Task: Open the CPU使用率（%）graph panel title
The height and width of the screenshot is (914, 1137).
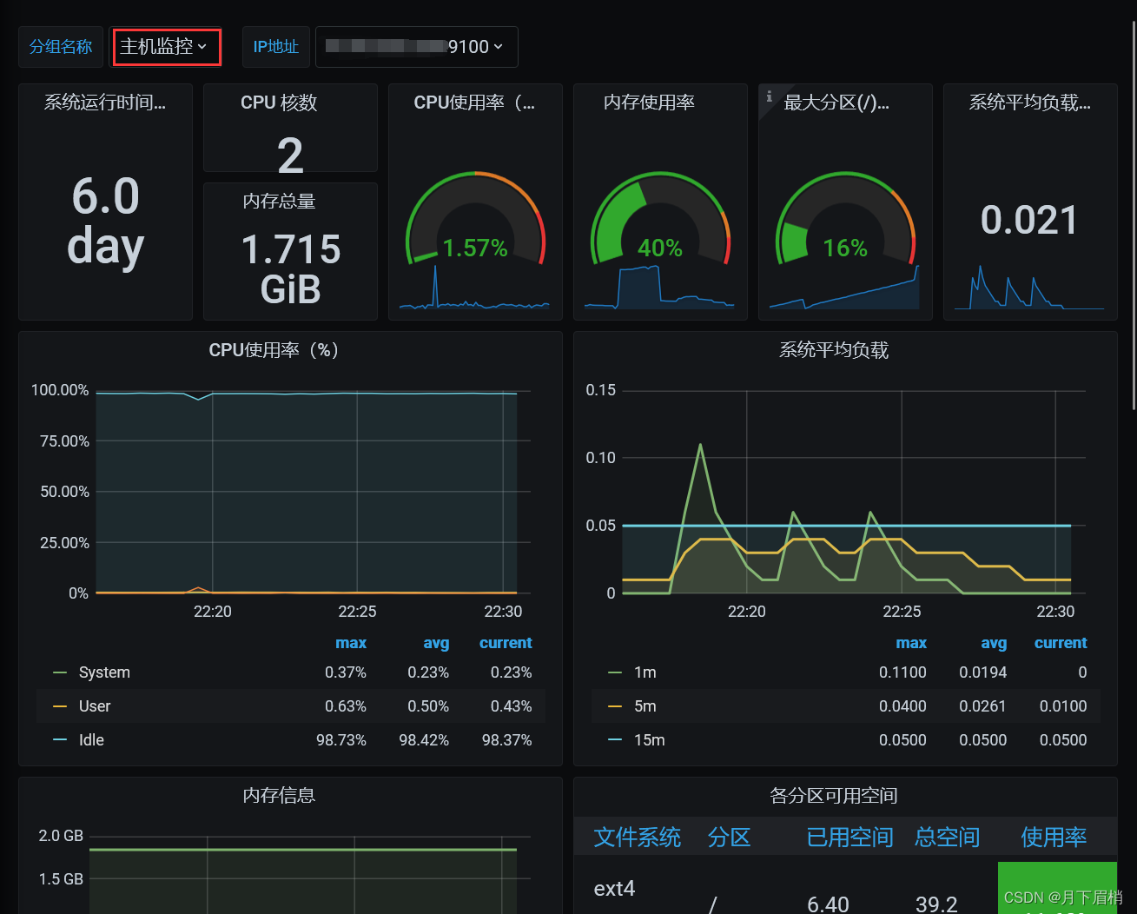Action: pyautogui.click(x=273, y=350)
